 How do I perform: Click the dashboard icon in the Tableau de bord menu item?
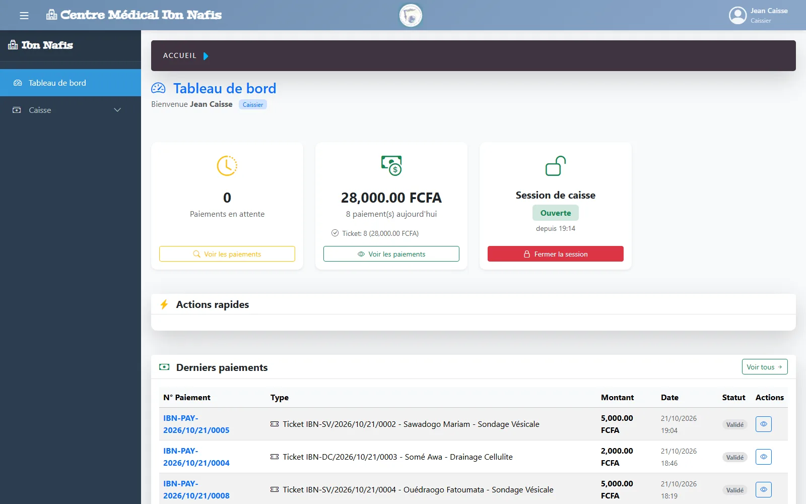click(x=18, y=83)
